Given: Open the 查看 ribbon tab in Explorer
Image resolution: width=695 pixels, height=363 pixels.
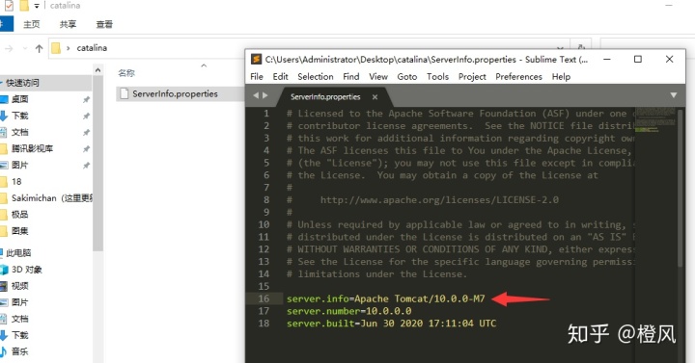Looking at the screenshot, I should [x=104, y=24].
